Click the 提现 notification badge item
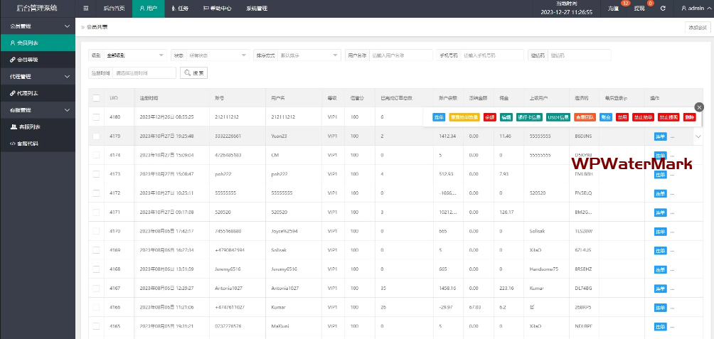714x339 pixels. (639, 9)
